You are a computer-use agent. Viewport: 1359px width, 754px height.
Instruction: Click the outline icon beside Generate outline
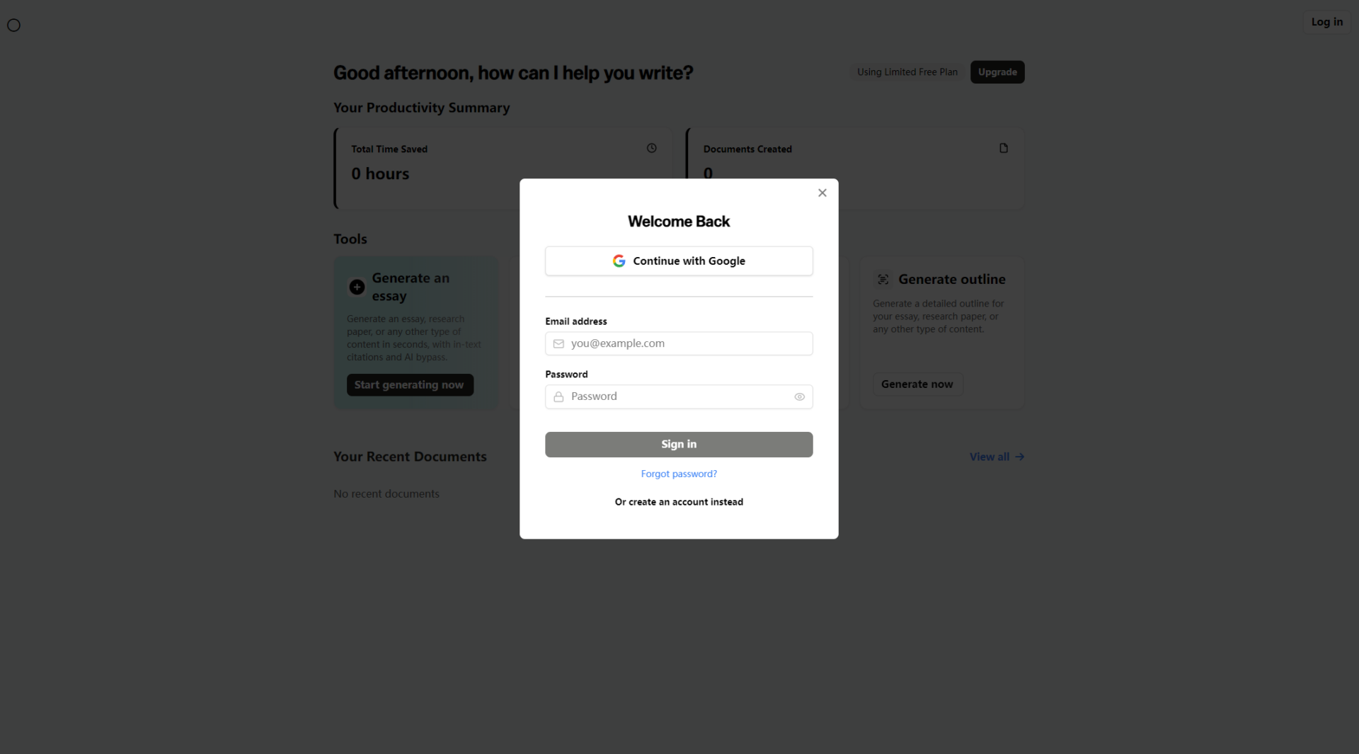click(x=883, y=280)
